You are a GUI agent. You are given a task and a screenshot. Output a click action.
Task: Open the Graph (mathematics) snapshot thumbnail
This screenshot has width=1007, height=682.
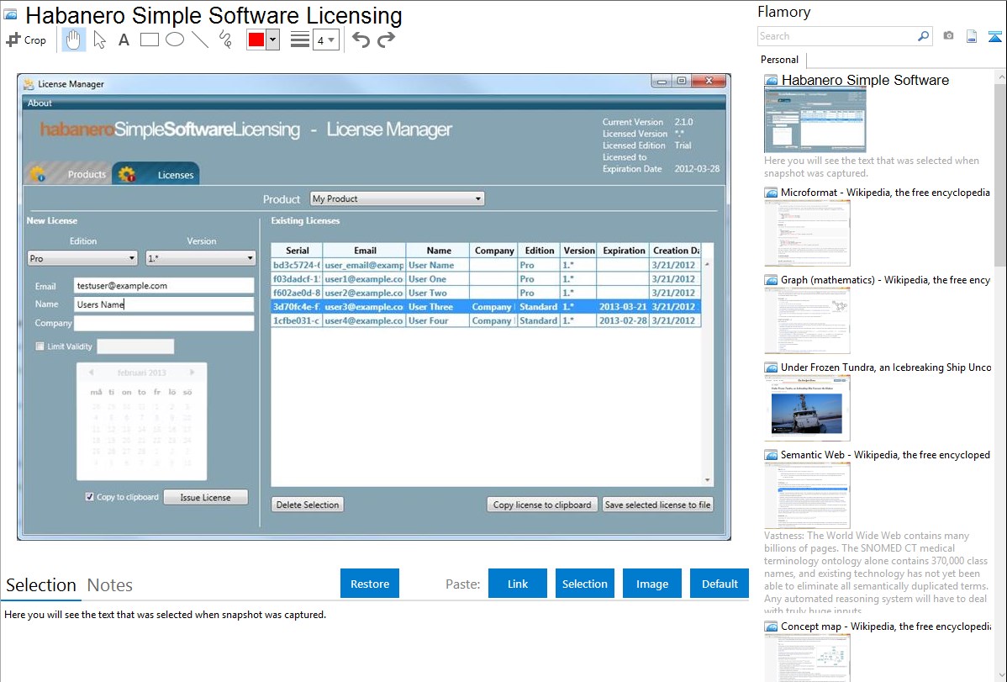[x=807, y=320]
